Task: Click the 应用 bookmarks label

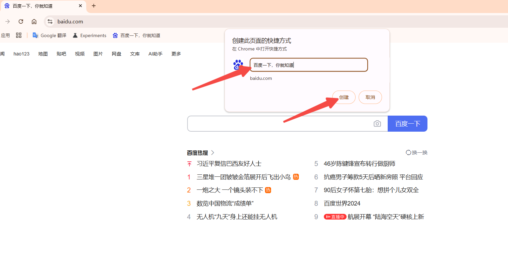Action: [x=5, y=35]
